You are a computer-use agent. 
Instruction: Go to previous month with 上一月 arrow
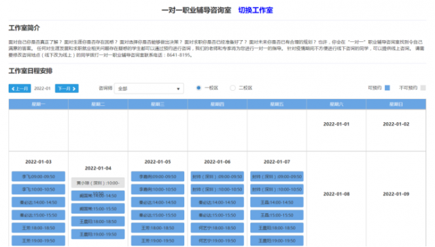coord(20,89)
